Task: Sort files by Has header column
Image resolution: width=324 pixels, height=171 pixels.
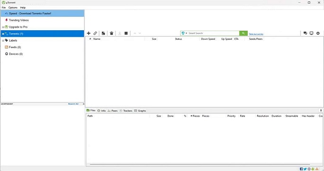Action: pyautogui.click(x=308, y=116)
